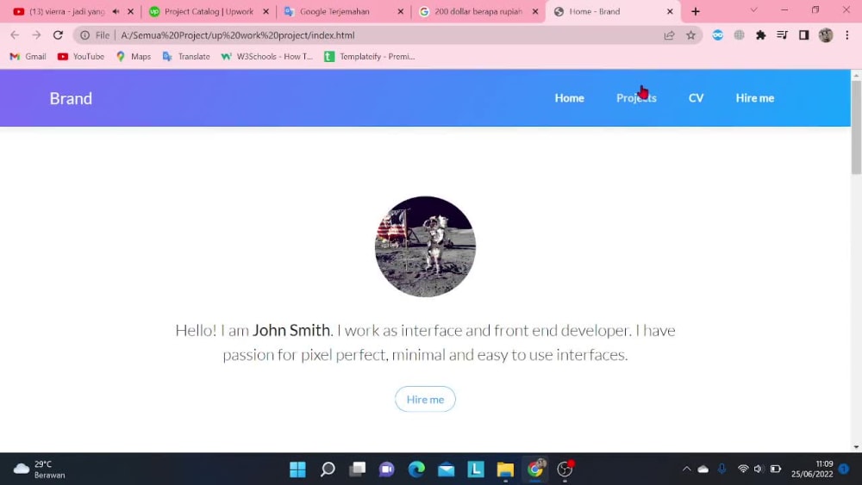The width and height of the screenshot is (862, 485).
Task: Open Chrome three-dot menu
Action: coord(846,35)
